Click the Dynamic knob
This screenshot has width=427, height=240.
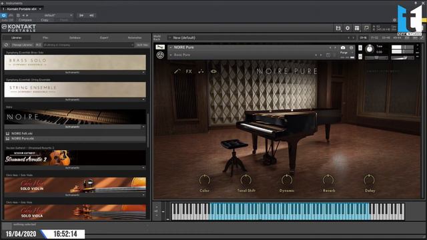tap(287, 180)
